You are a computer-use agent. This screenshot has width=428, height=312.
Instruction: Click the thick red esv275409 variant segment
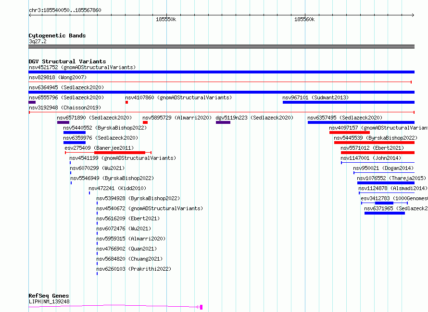tap(120, 153)
